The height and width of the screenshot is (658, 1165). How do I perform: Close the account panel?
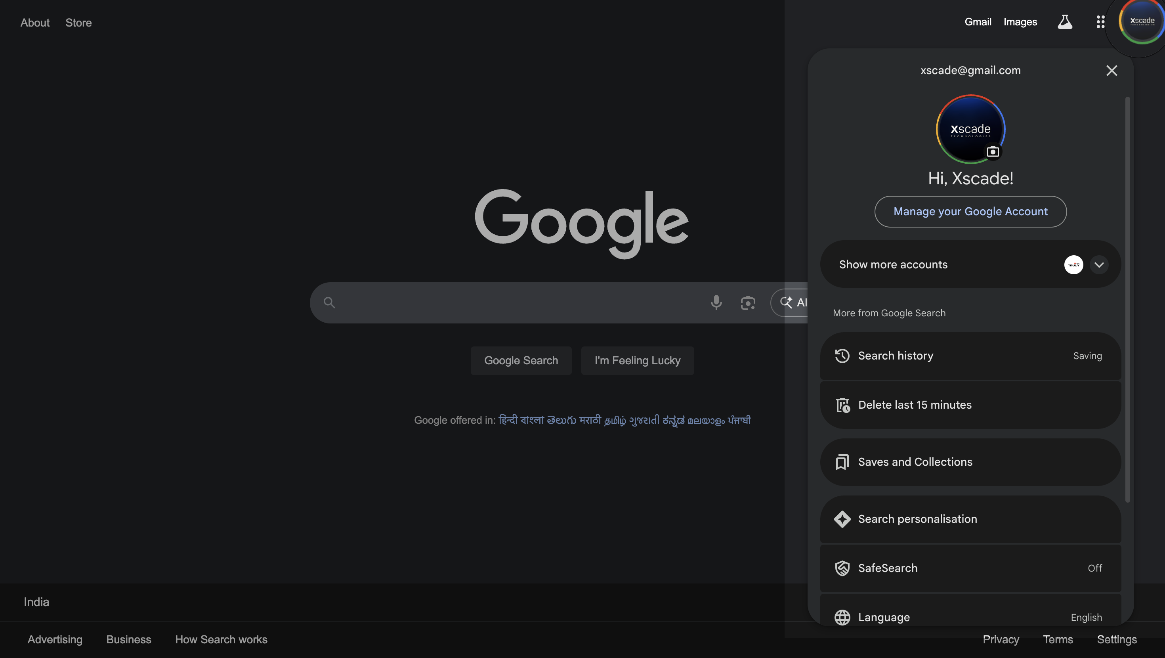[1112, 71]
